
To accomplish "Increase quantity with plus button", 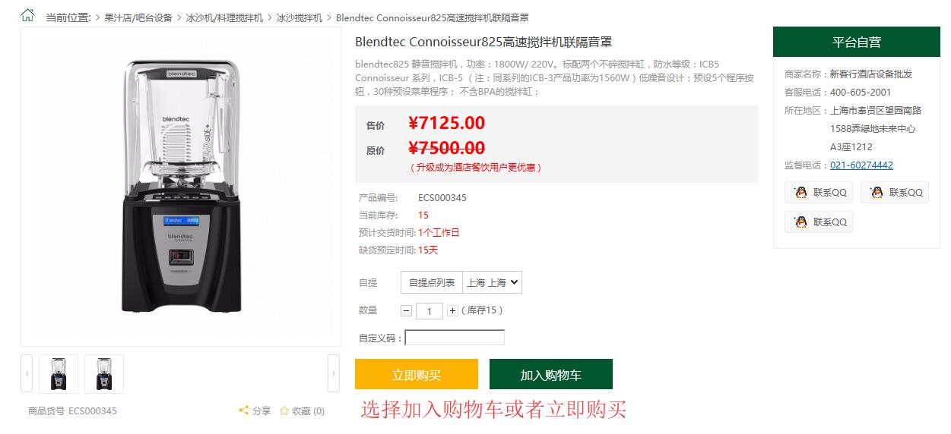I will click(x=452, y=310).
